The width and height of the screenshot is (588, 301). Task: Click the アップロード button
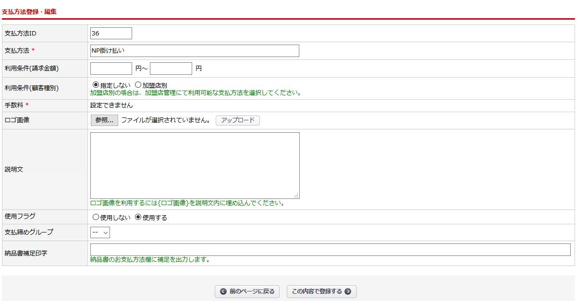[x=238, y=120]
